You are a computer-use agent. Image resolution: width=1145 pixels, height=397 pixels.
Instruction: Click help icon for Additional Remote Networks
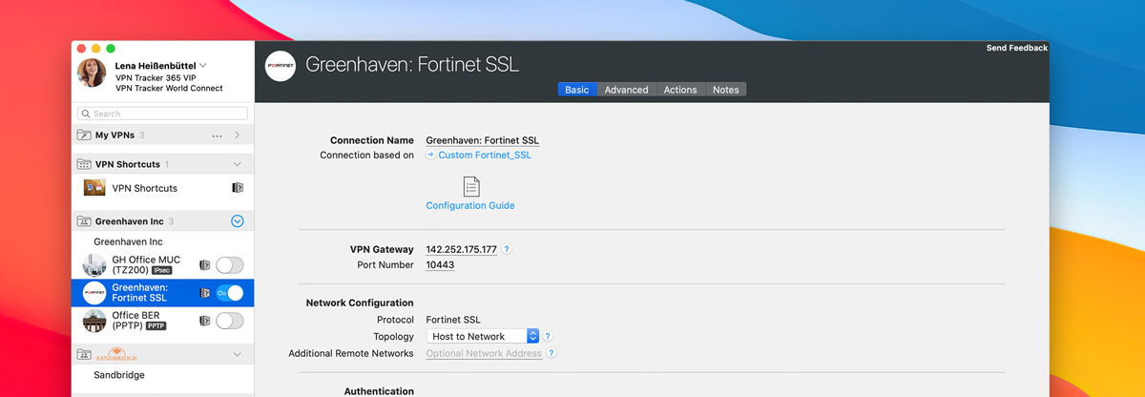pos(552,354)
